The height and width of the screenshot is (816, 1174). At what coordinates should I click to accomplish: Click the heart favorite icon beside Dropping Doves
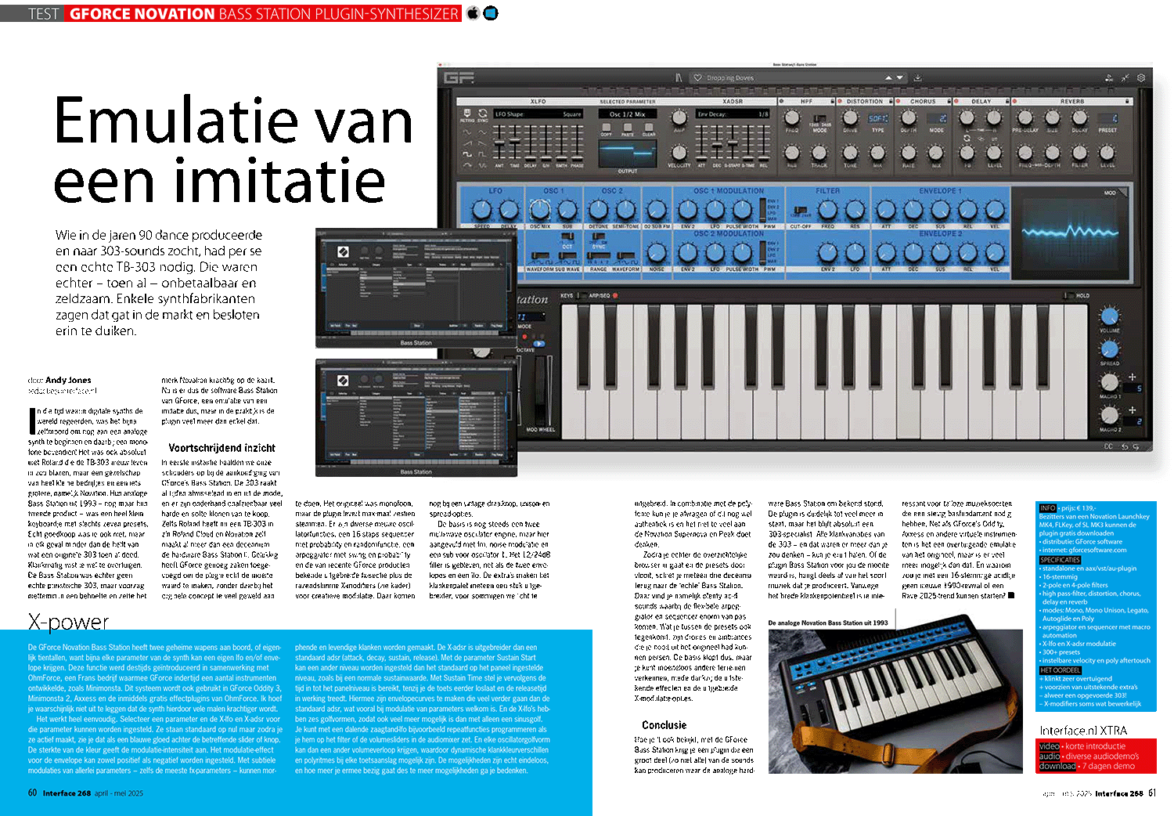coord(697,78)
